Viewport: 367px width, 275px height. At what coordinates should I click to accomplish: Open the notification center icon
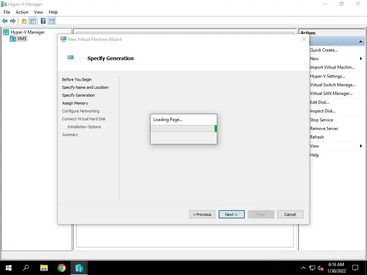click(355, 268)
